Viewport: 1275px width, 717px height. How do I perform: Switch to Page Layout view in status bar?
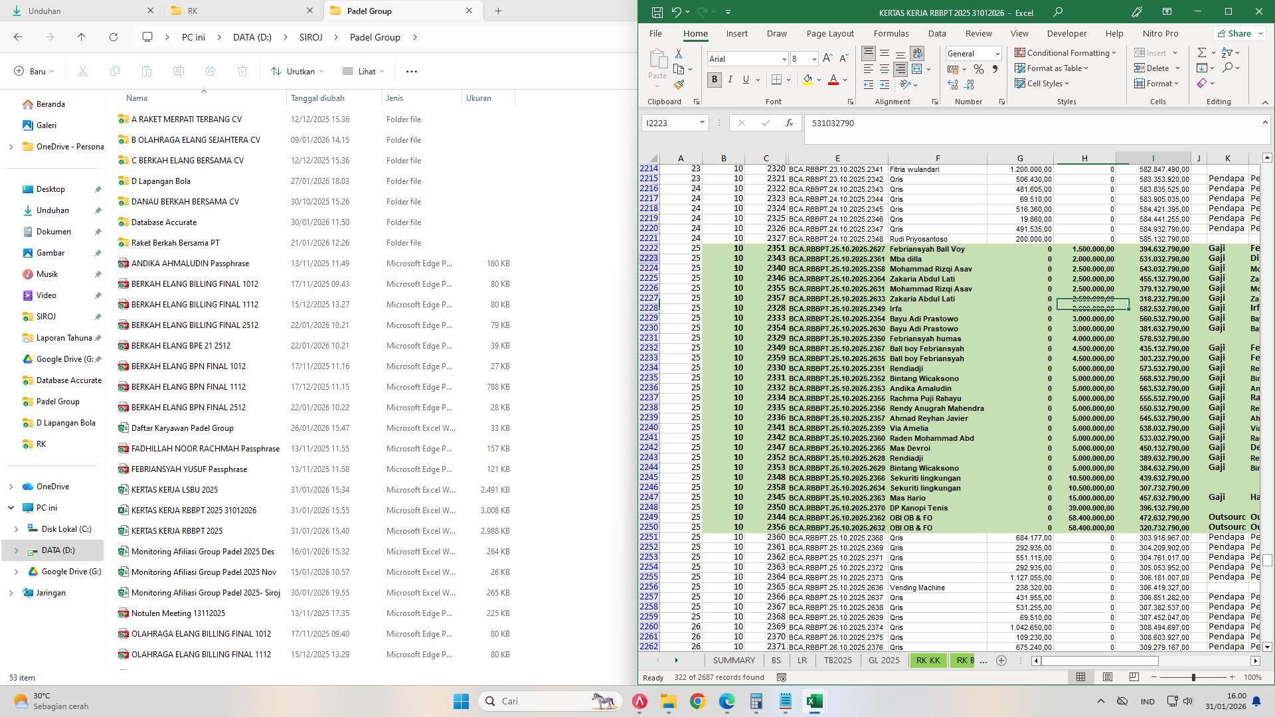coord(1108,677)
